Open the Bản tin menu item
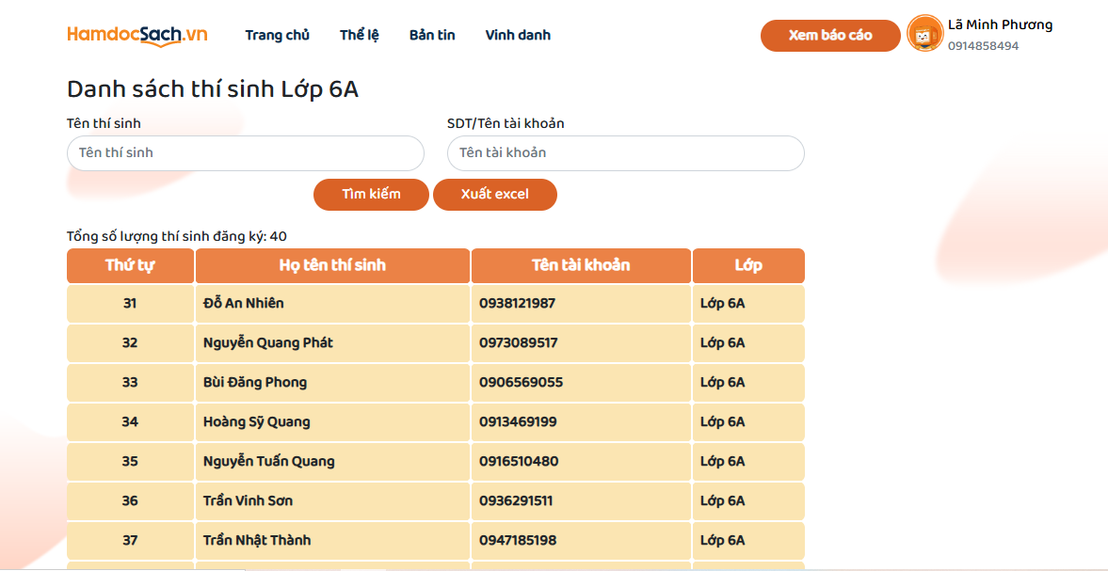The height and width of the screenshot is (571, 1108). coord(432,35)
